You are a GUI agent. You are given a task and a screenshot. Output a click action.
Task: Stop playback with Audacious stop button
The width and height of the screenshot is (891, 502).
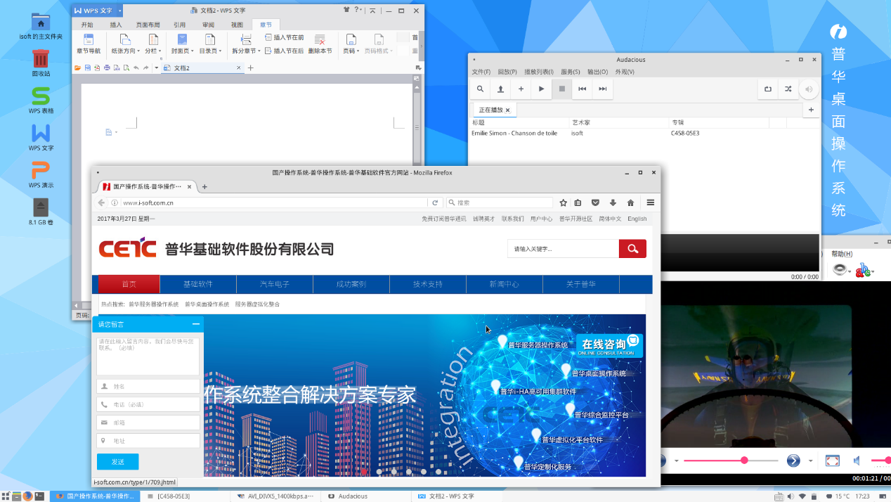click(x=561, y=89)
